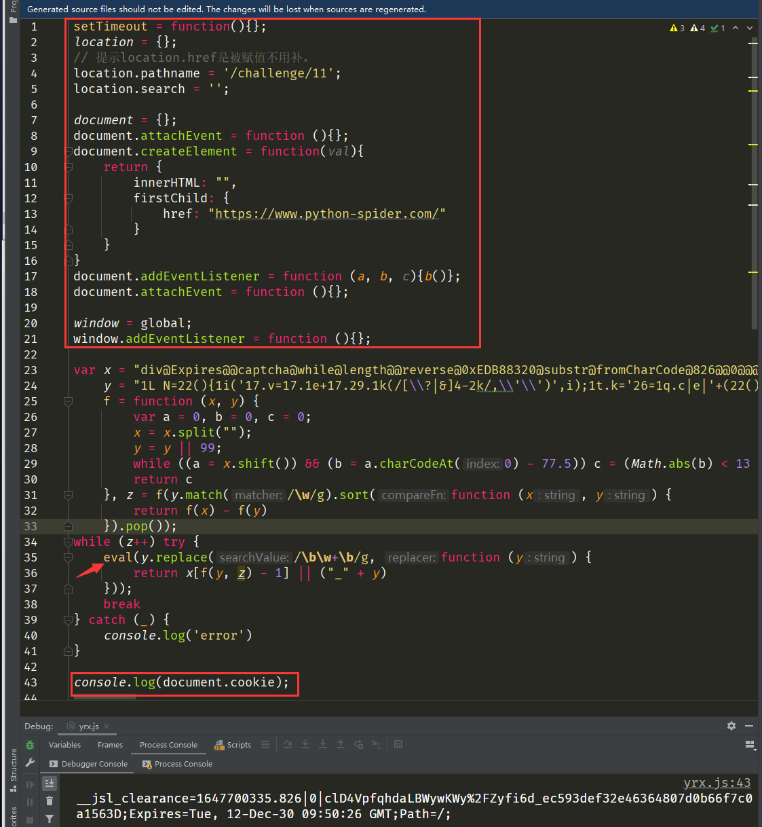Open debugger wrench settings icon
The width and height of the screenshot is (762, 827).
tap(30, 763)
